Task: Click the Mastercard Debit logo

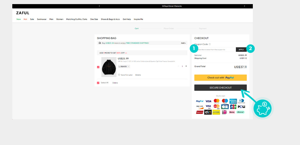Action: click(217, 107)
